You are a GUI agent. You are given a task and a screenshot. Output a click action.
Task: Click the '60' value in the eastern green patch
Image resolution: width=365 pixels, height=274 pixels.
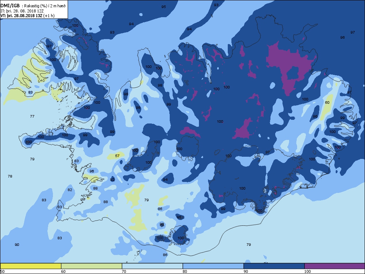pyautogui.click(x=327, y=102)
